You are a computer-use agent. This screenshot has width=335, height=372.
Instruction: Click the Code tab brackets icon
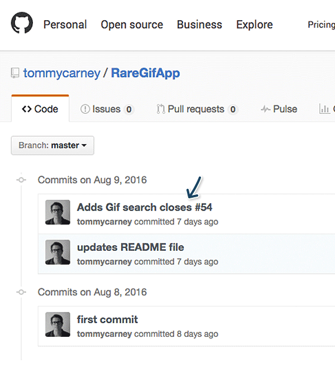click(x=27, y=109)
